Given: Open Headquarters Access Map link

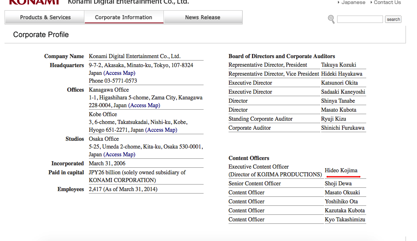Looking at the screenshot, I should click(x=119, y=73).
